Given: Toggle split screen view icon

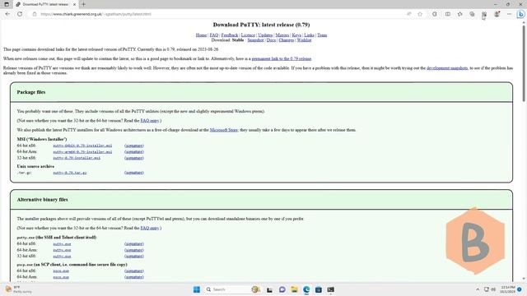Looking at the screenshot, I should point(448,14).
